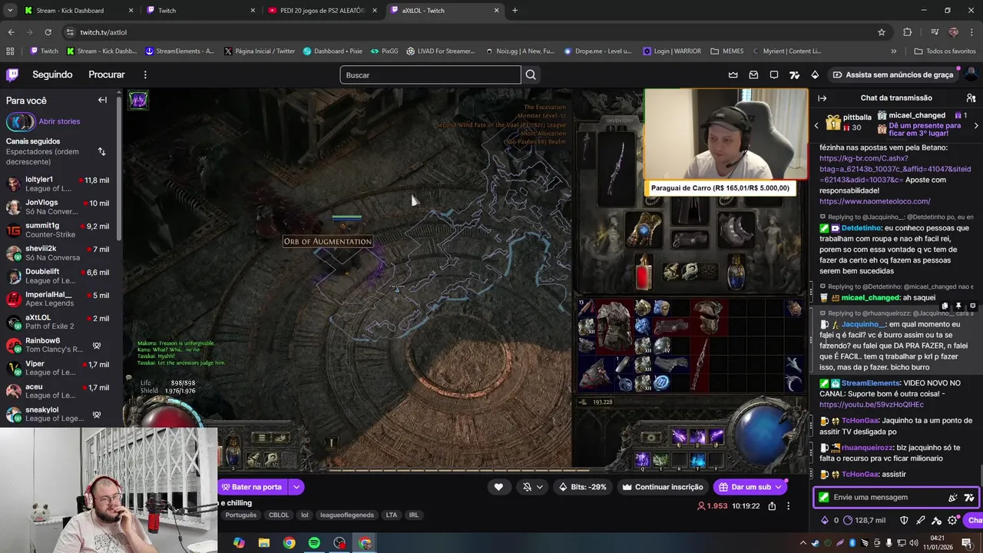Image resolution: width=983 pixels, height=553 pixels.
Task: Open the chat community users icon
Action: click(971, 98)
